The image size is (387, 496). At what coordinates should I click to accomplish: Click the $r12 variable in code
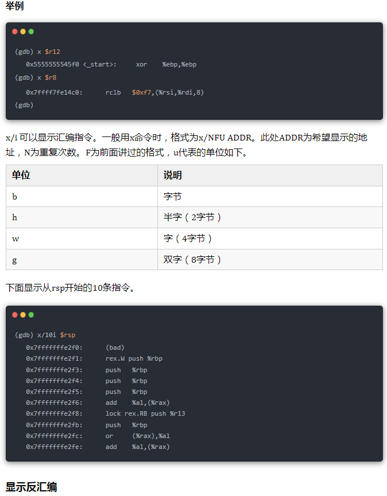click(53, 52)
